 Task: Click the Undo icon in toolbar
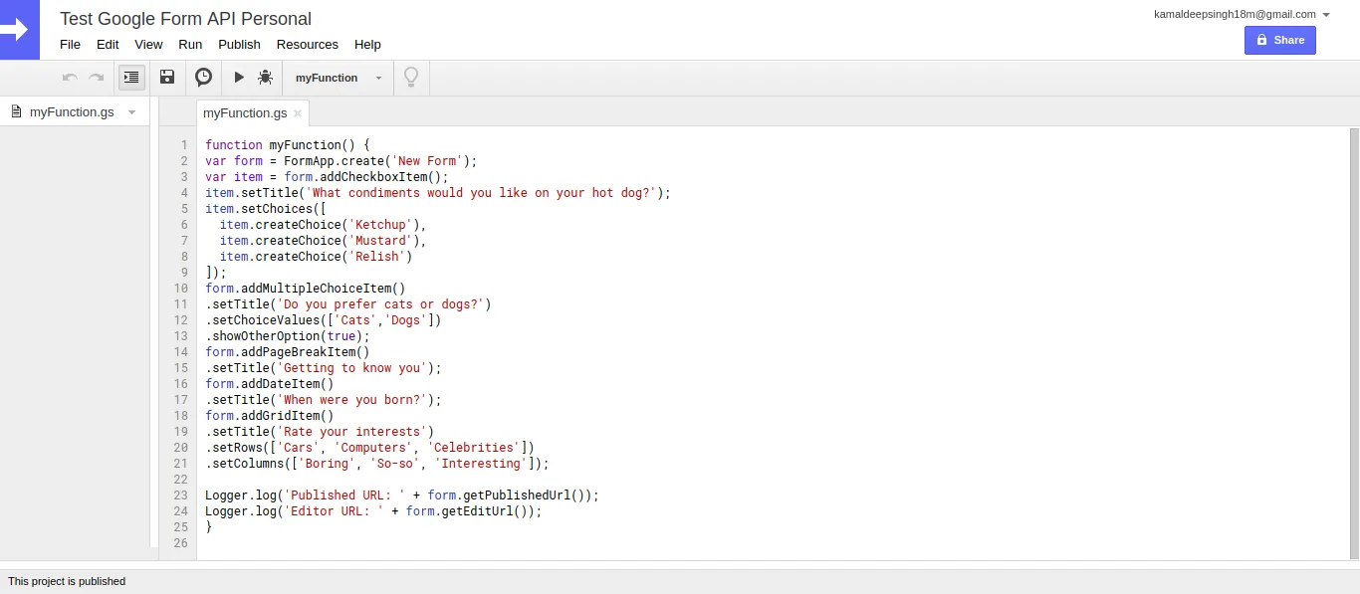coord(70,78)
